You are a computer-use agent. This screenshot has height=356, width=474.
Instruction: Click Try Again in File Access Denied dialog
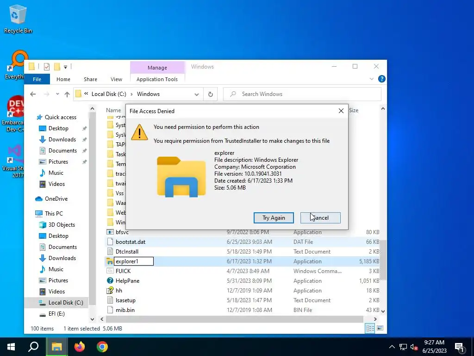tap(274, 218)
